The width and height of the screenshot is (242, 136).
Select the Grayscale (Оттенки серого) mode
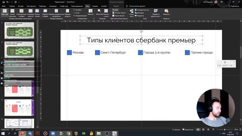pyautogui.click(x=119, y=13)
